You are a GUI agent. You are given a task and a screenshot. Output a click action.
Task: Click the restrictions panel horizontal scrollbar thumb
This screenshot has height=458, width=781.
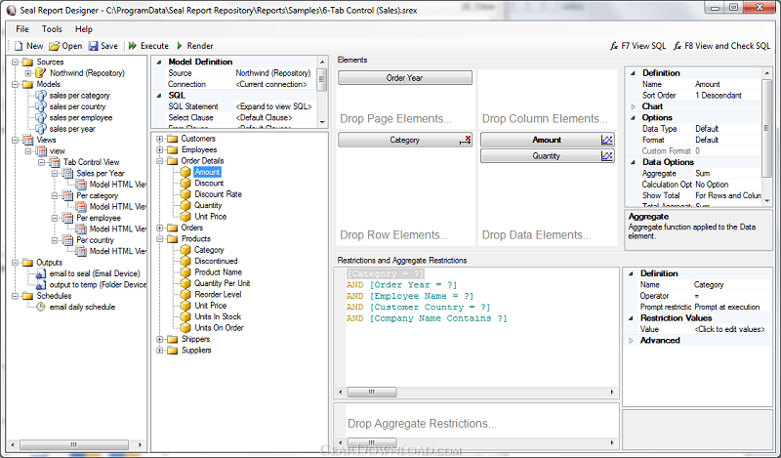pos(372,393)
